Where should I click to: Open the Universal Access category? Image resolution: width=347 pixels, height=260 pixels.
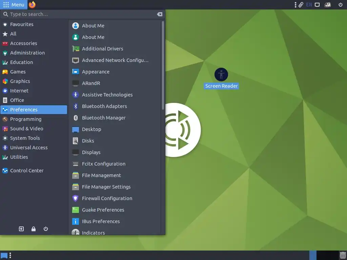point(34,148)
